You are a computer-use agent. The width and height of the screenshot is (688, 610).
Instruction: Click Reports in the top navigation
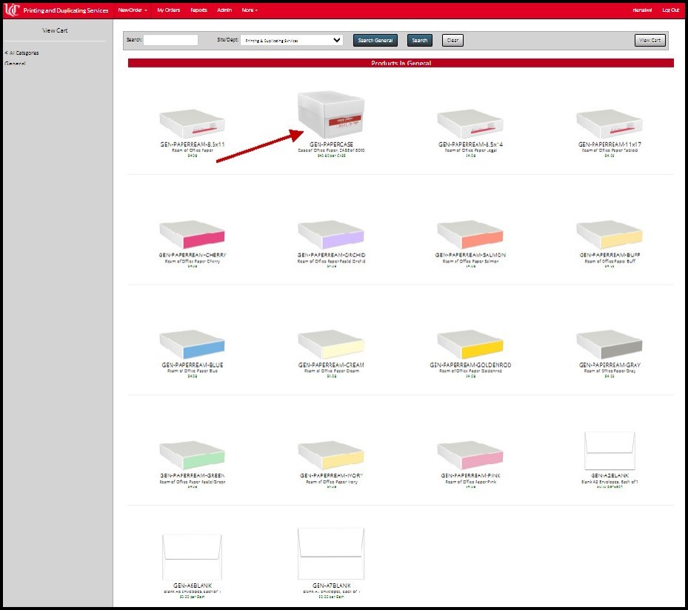pos(198,10)
